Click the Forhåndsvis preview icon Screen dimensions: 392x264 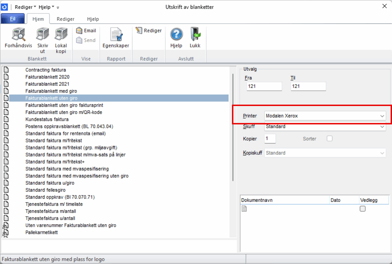(18, 35)
